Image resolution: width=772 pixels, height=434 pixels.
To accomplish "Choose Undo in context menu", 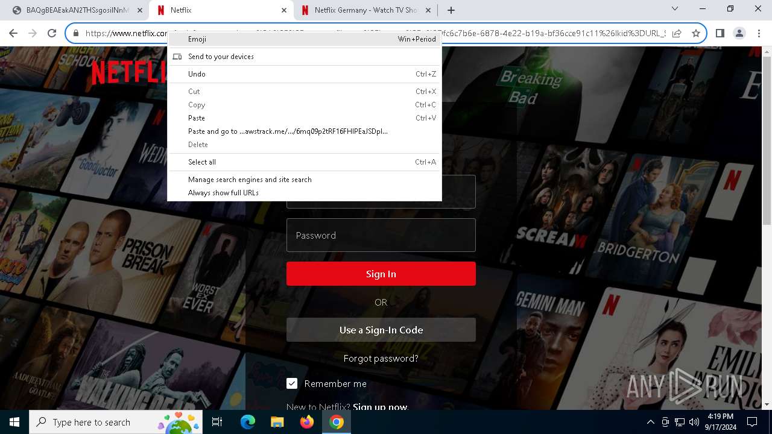I will (x=305, y=74).
